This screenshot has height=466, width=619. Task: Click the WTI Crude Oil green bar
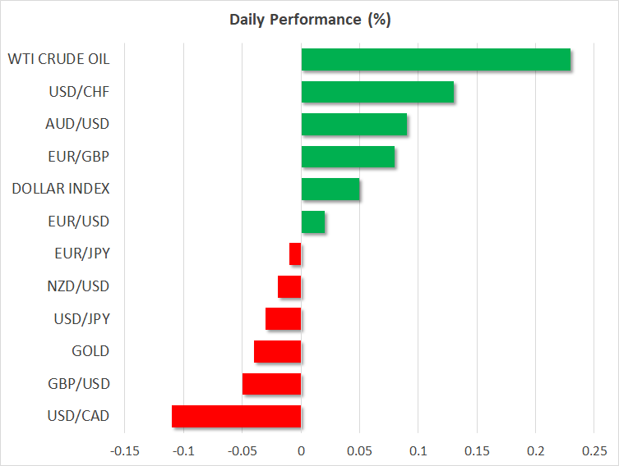[x=436, y=60]
